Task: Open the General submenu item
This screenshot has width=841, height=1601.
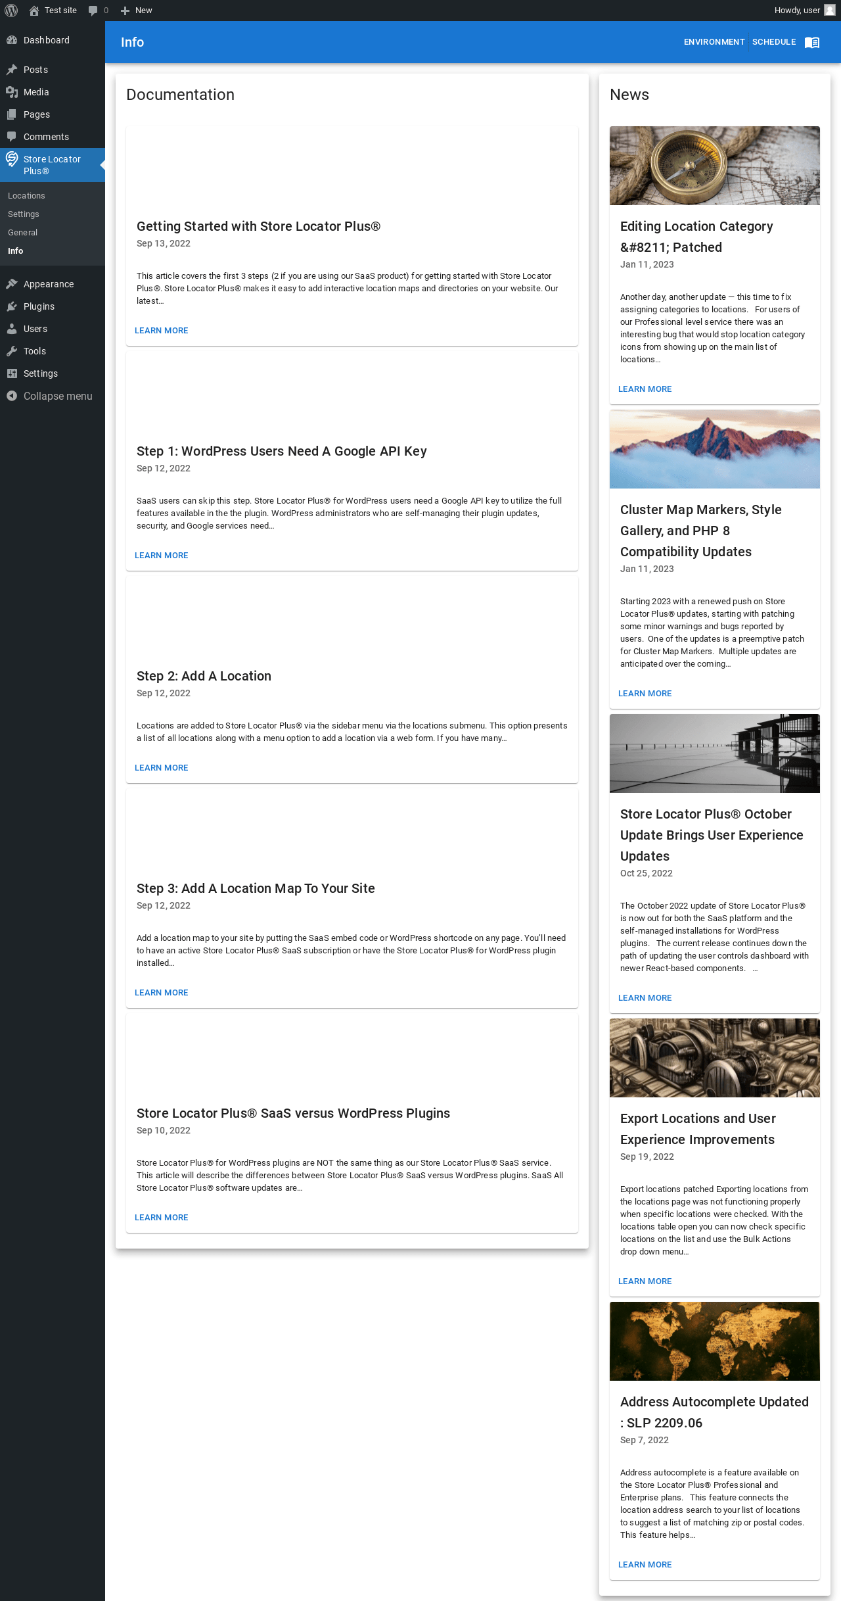Action: pyautogui.click(x=22, y=233)
